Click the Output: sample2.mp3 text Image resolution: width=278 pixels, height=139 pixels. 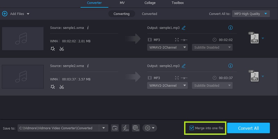[x=163, y=66]
